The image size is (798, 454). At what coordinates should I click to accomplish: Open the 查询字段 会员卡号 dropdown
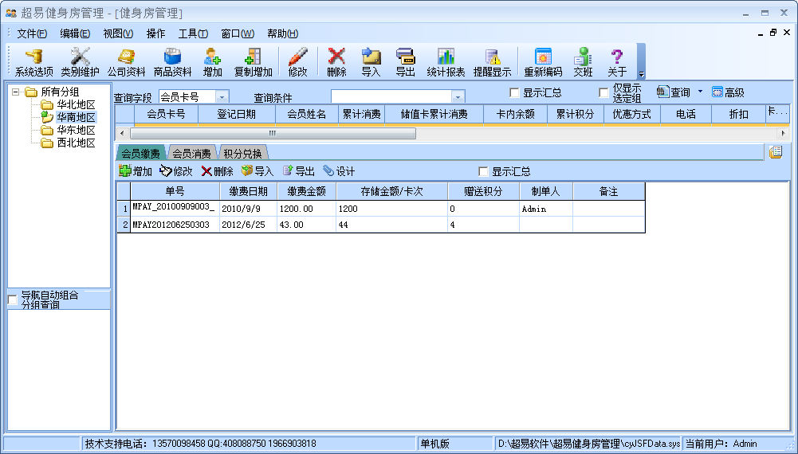tap(222, 96)
